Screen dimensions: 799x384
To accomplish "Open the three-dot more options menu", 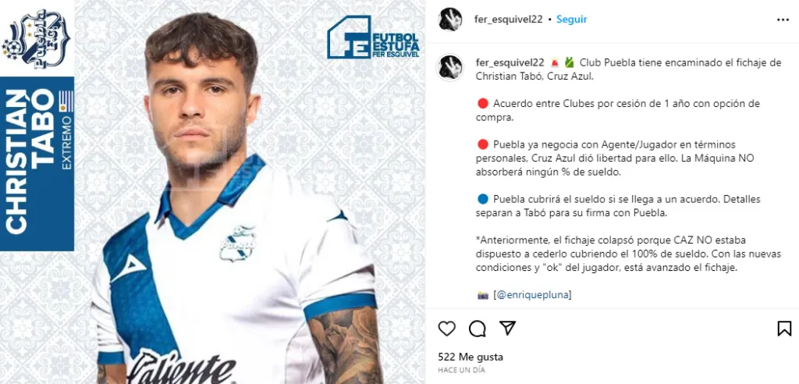I will 783,20.
